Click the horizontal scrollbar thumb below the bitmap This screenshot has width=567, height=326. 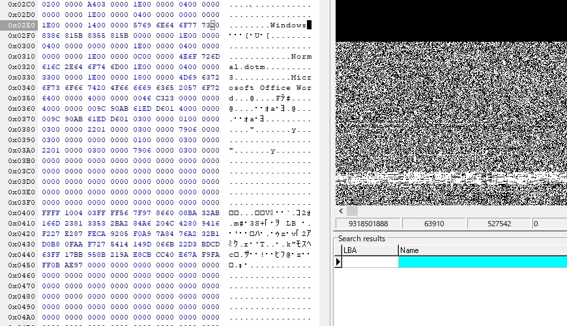pos(352,211)
